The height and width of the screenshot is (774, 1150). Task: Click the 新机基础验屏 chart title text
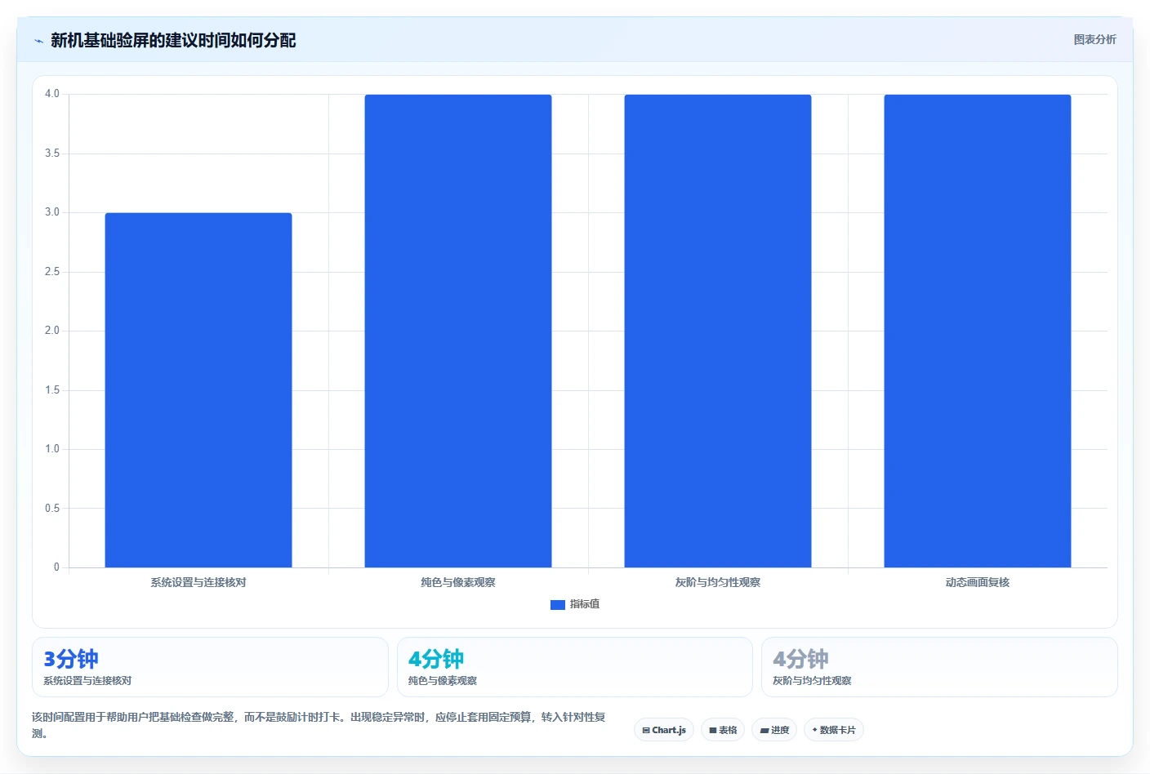[x=173, y=40]
